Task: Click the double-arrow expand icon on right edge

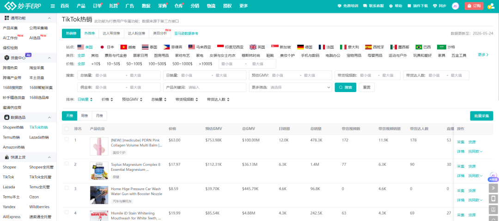Action: [493, 188]
